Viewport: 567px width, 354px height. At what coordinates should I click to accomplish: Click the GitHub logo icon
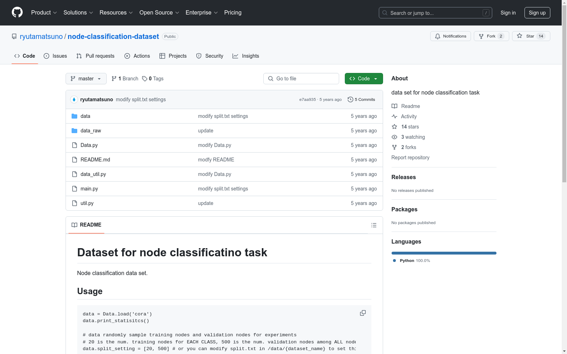(17, 12)
